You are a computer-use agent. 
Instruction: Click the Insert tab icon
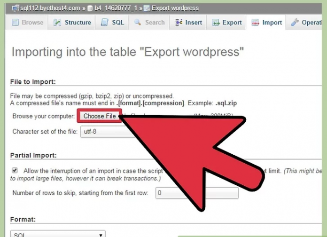(x=179, y=22)
